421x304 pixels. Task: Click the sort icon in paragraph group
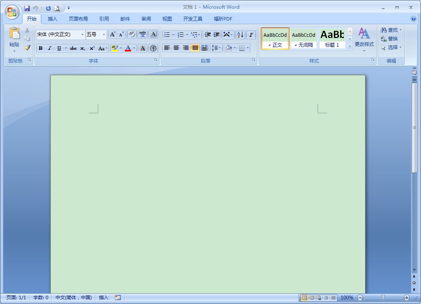click(240, 34)
